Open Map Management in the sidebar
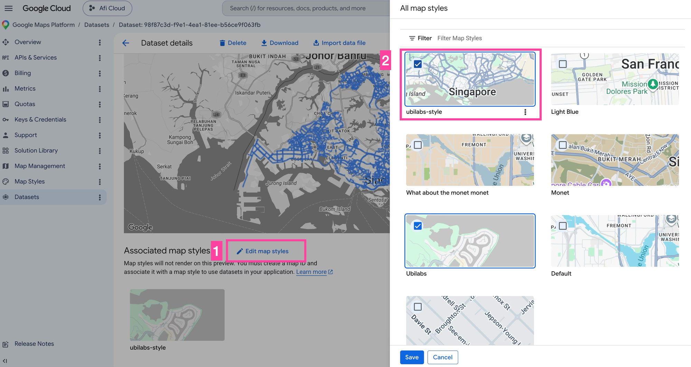This screenshot has width=691, height=367. (x=40, y=166)
